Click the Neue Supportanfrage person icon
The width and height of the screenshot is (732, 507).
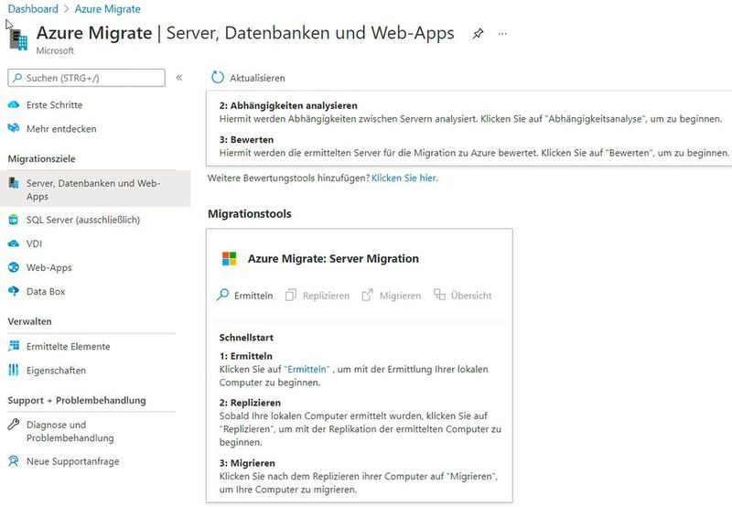tap(14, 461)
